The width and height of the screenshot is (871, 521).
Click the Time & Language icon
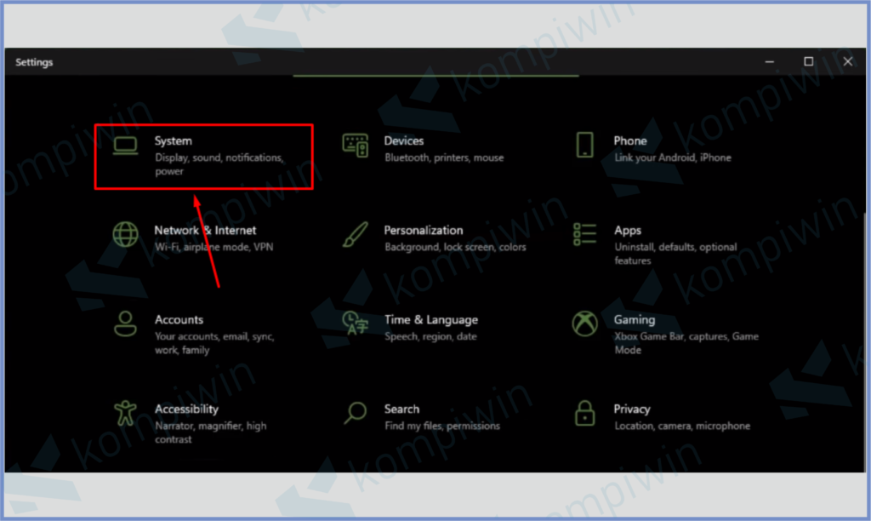coord(356,323)
